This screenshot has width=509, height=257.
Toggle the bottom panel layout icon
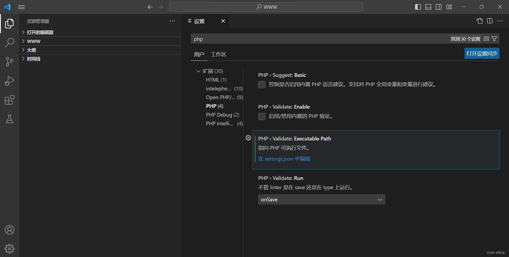tap(428, 7)
